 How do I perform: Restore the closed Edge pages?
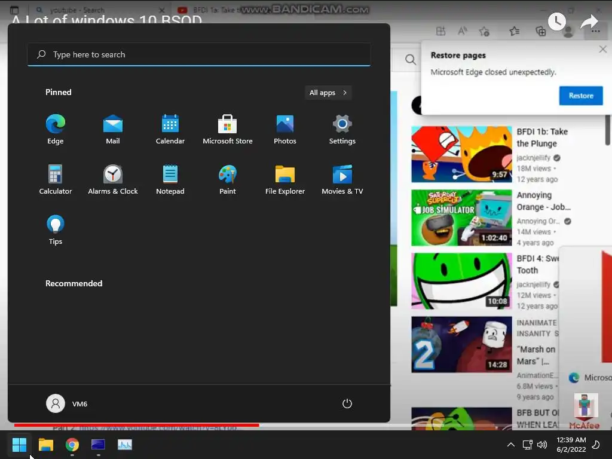click(581, 96)
